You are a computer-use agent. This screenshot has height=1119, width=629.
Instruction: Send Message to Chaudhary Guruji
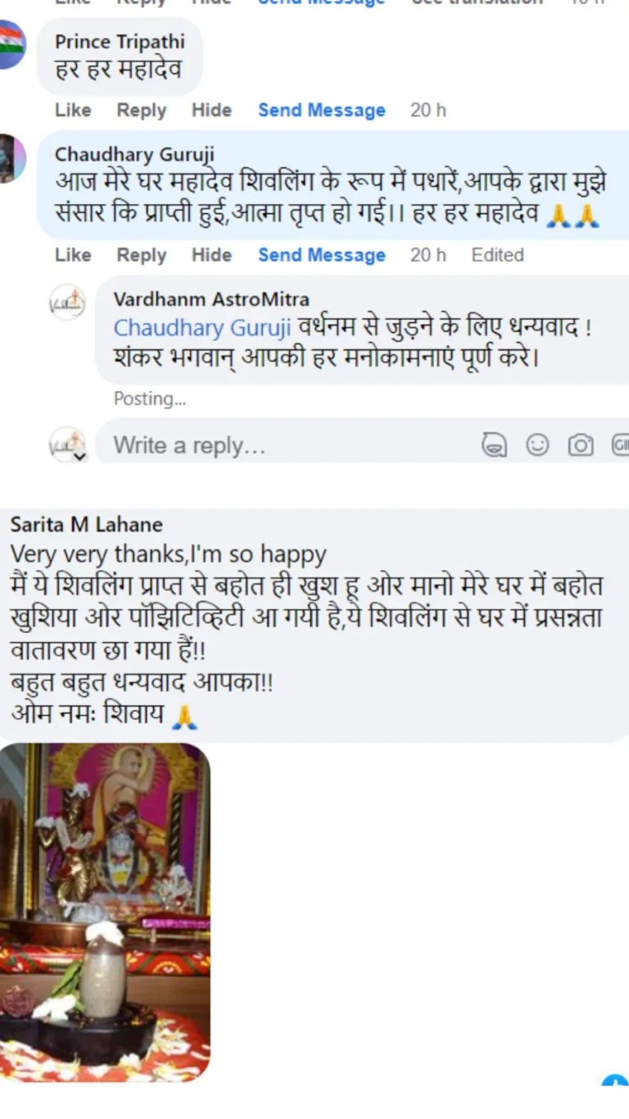(322, 255)
